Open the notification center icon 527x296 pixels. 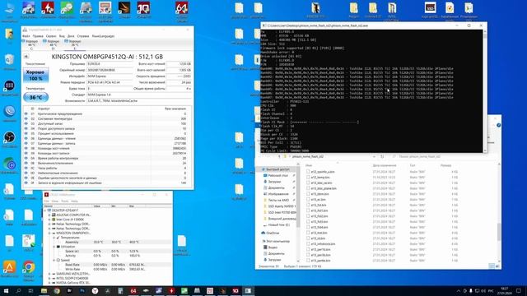[519, 290]
